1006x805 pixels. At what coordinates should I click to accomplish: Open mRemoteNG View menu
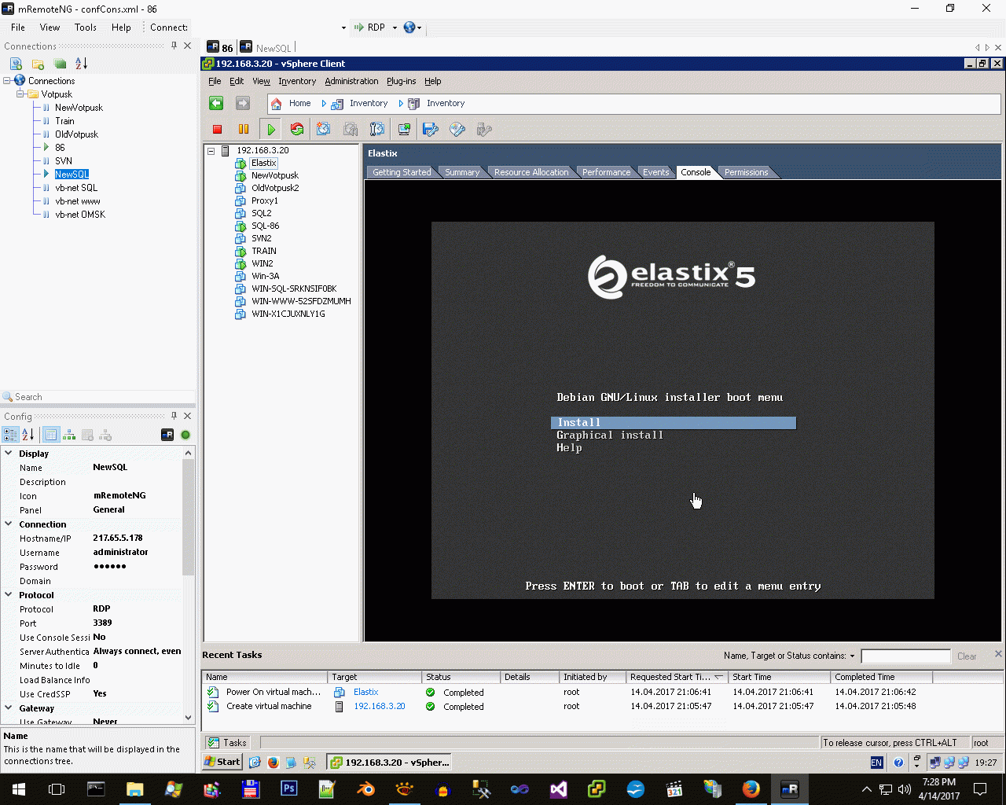coord(50,28)
